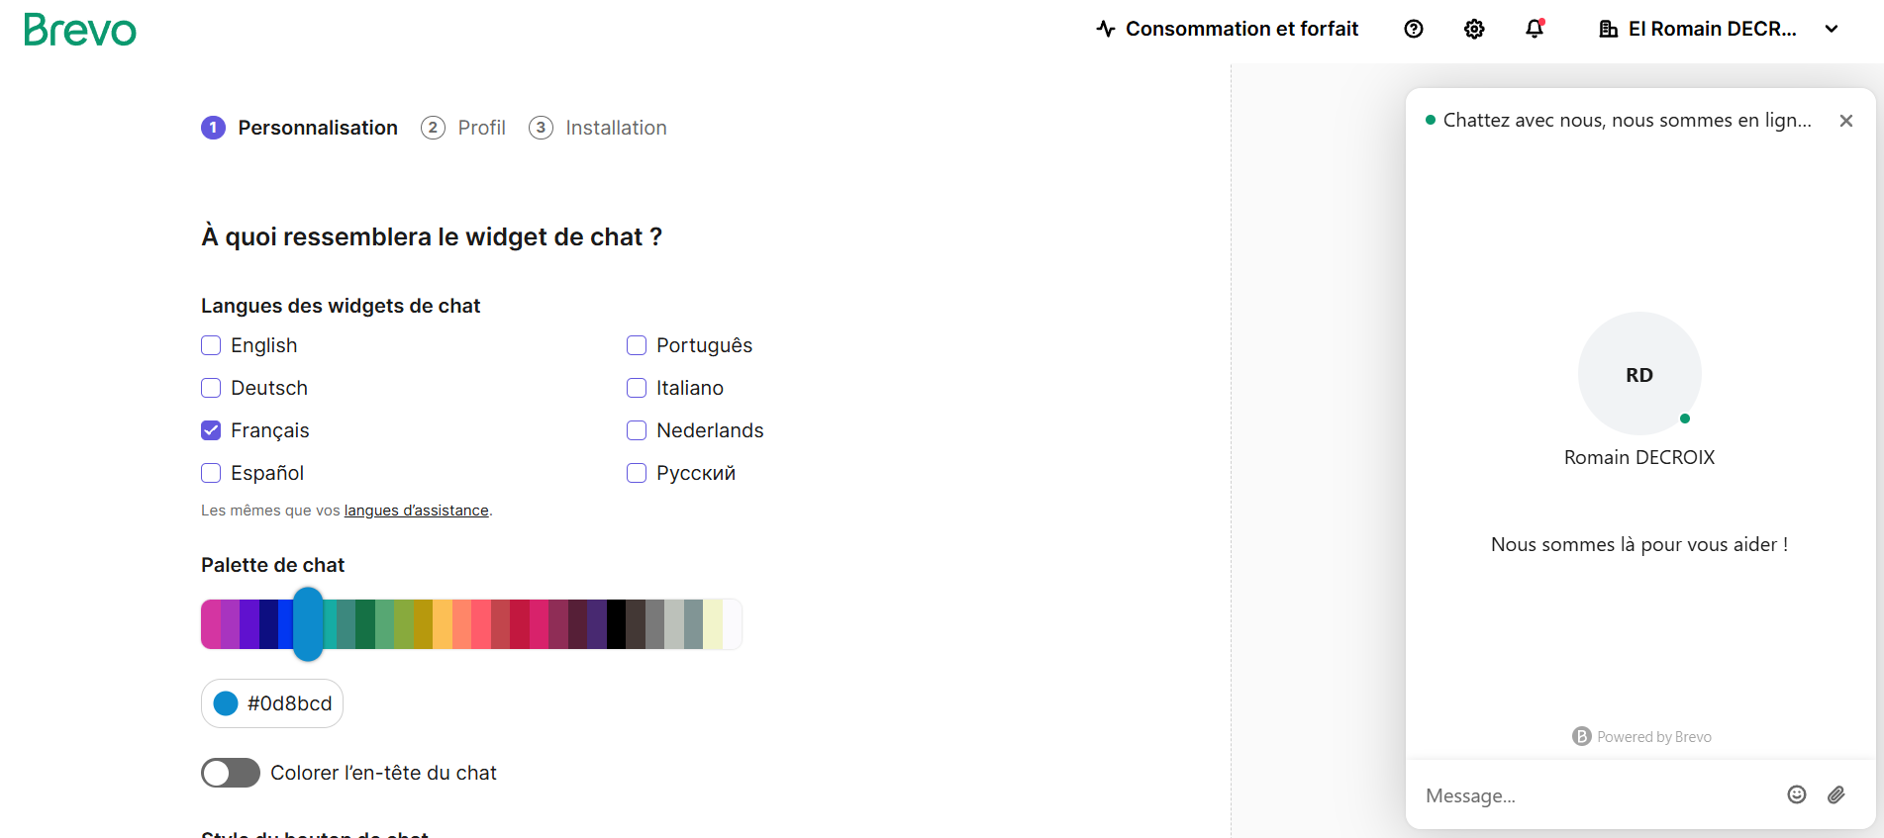Follow the langues d'assistance link
The height and width of the screenshot is (838, 1884).
point(416,511)
